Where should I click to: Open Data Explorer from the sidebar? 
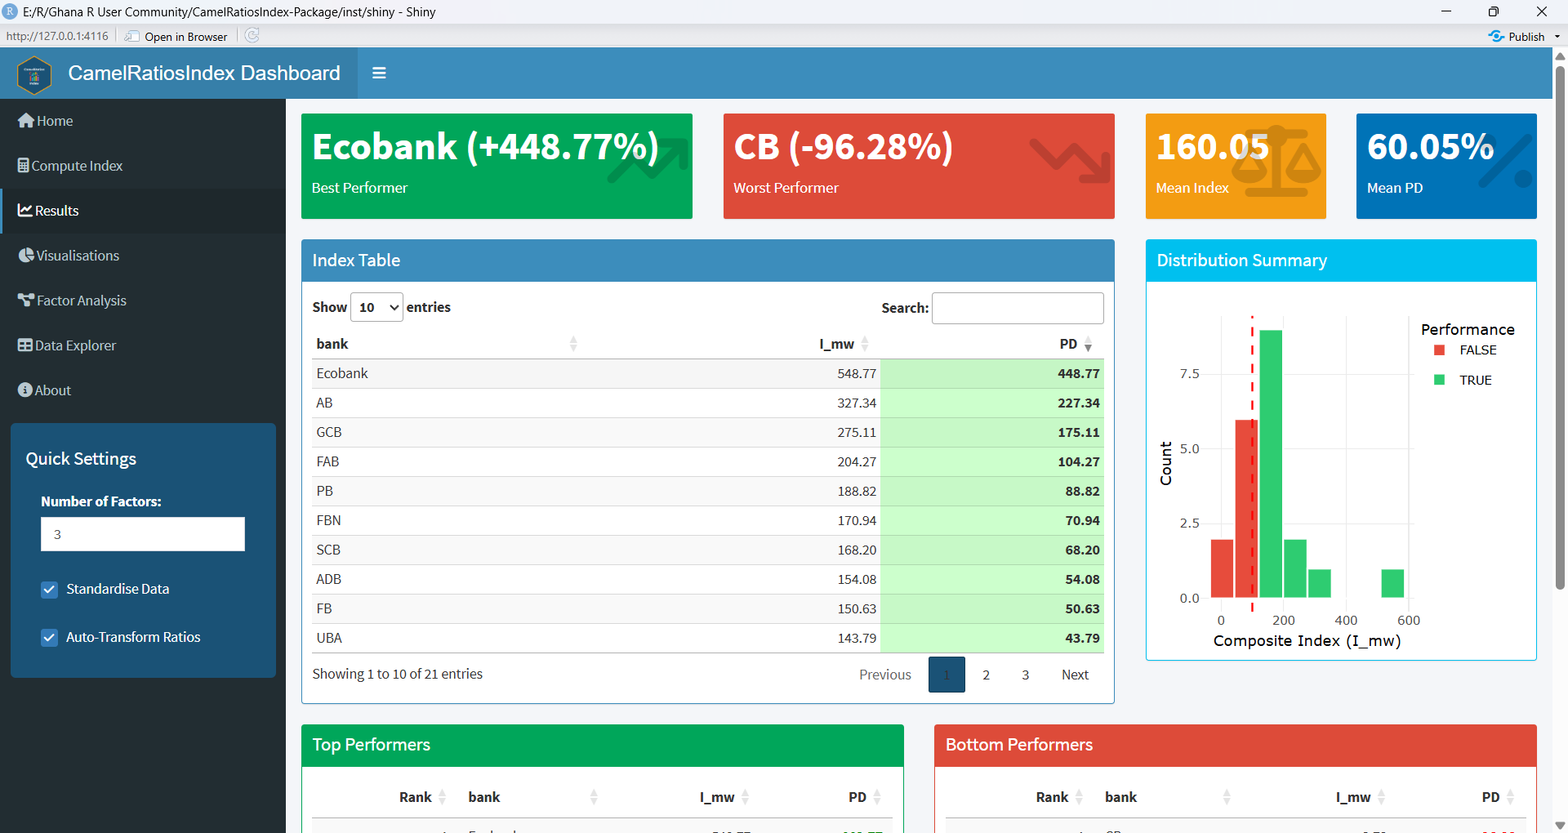(x=143, y=345)
